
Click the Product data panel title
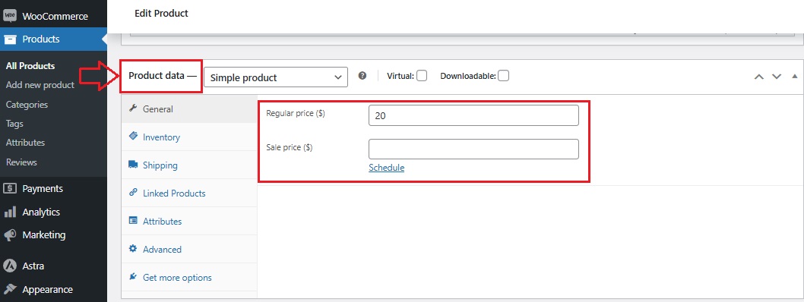(x=163, y=76)
